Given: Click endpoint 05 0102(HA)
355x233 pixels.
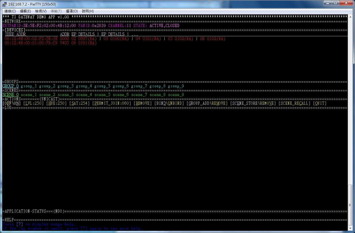Looking at the screenshot, I should tap(181, 39).
